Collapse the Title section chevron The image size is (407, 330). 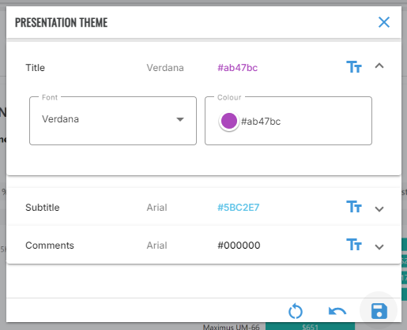click(x=379, y=66)
